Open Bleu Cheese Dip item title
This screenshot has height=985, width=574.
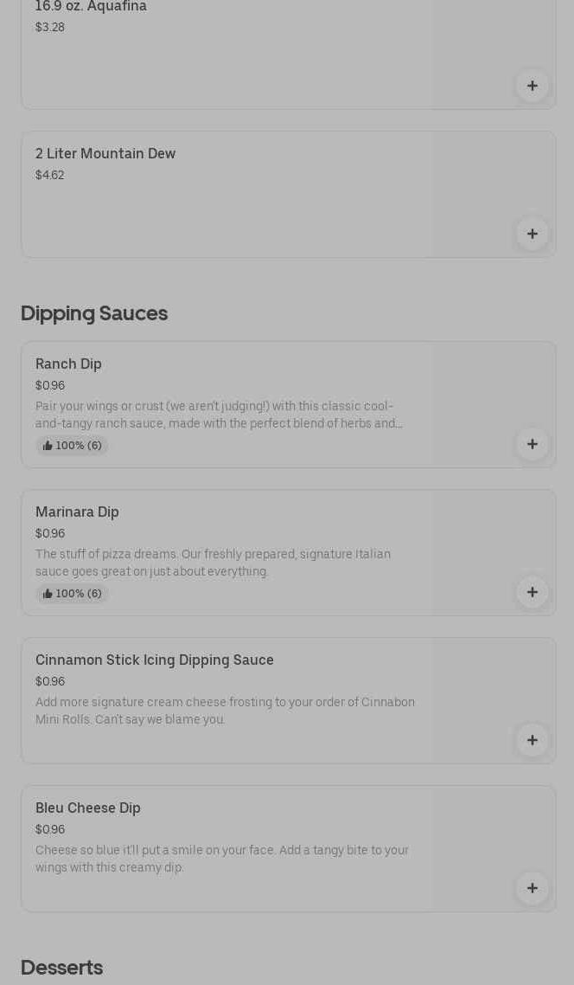click(88, 808)
